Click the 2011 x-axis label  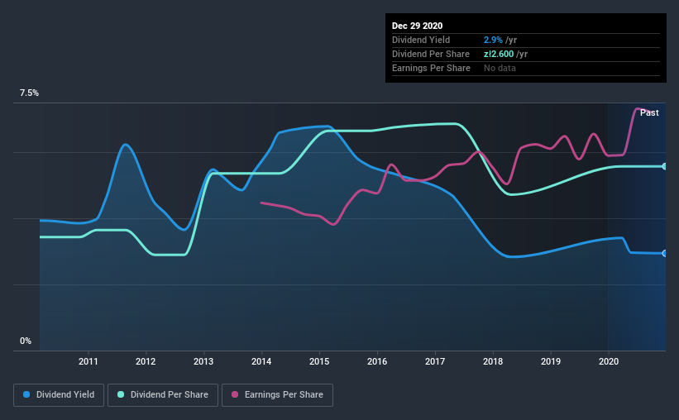coord(88,361)
